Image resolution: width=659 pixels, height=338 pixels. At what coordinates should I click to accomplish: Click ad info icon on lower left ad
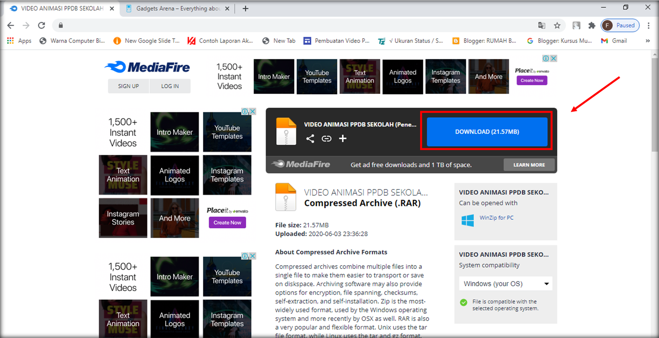point(245,256)
